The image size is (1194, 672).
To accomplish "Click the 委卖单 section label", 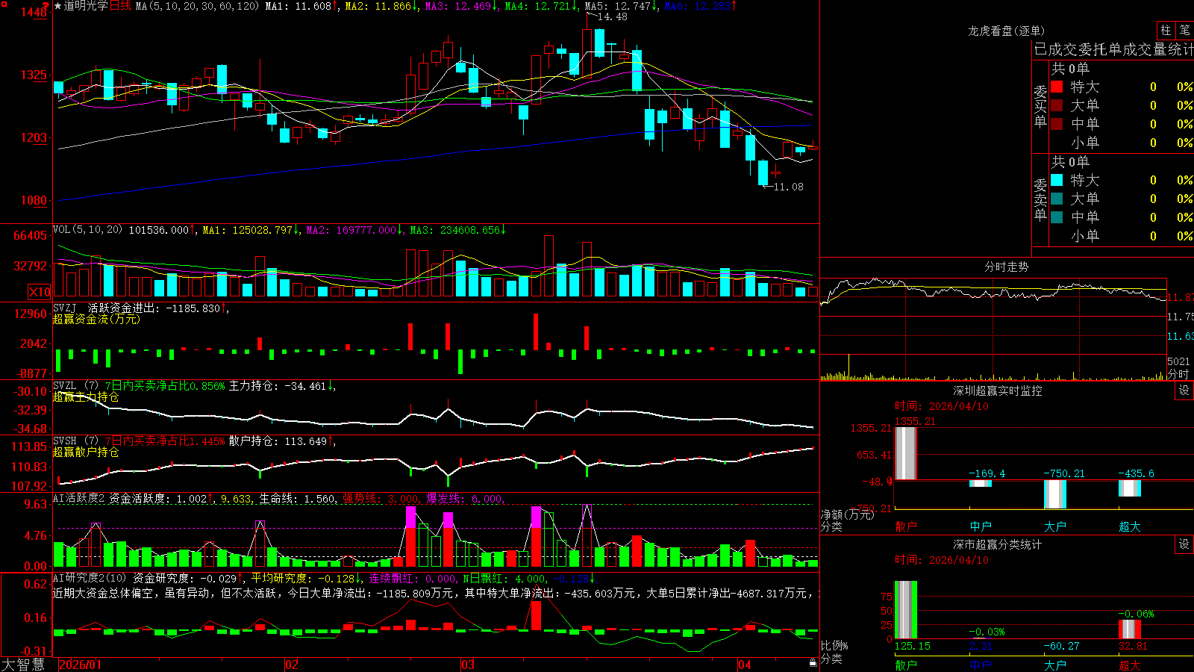I will (x=1040, y=200).
